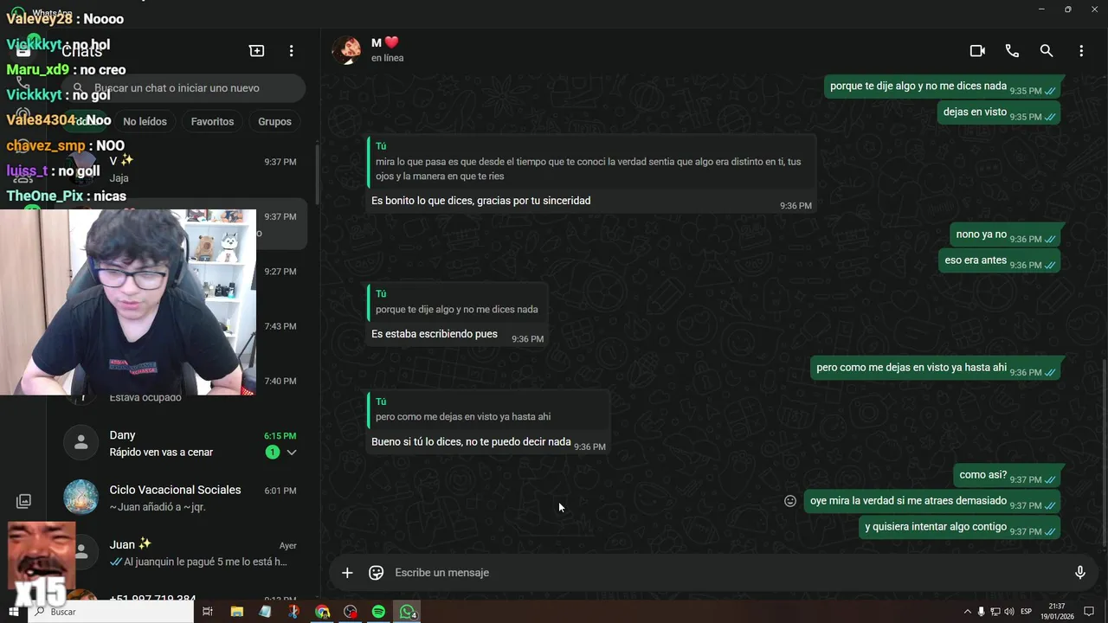Open the Windows Start menu
This screenshot has width=1108, height=623.
tap(14, 612)
